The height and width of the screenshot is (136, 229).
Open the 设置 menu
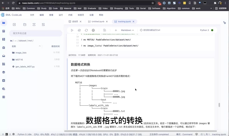click(x=91, y=15)
